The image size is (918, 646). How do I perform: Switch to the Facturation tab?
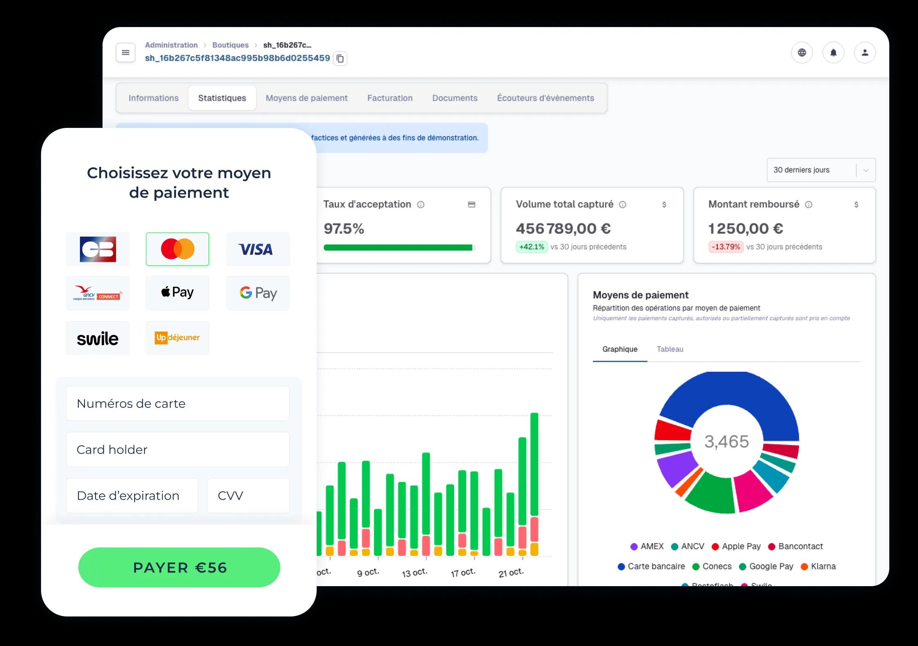click(x=390, y=98)
